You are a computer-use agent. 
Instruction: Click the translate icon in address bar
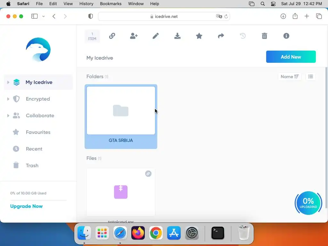(x=219, y=16)
